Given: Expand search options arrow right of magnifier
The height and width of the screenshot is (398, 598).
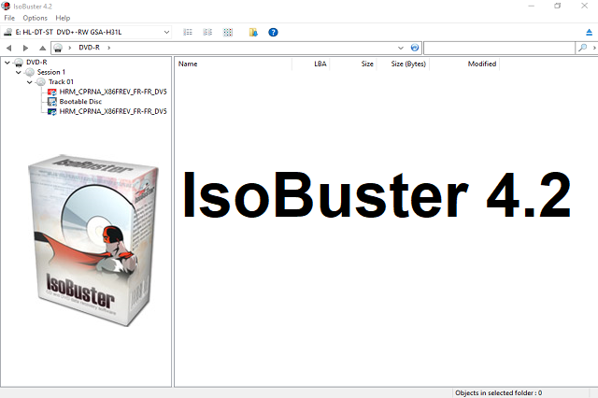Looking at the screenshot, I should click(594, 48).
